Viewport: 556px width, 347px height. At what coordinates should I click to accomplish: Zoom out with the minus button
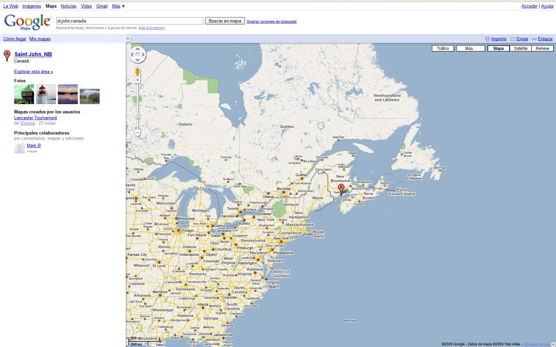138,133
